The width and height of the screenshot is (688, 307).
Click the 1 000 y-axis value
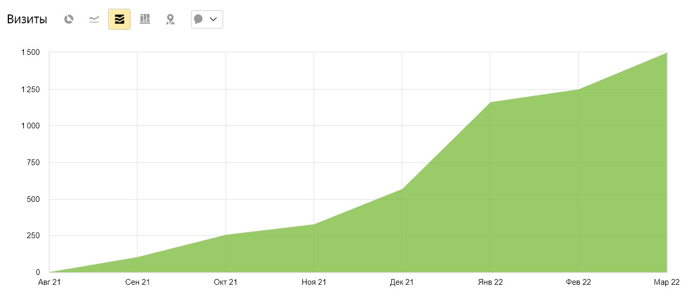tap(30, 126)
